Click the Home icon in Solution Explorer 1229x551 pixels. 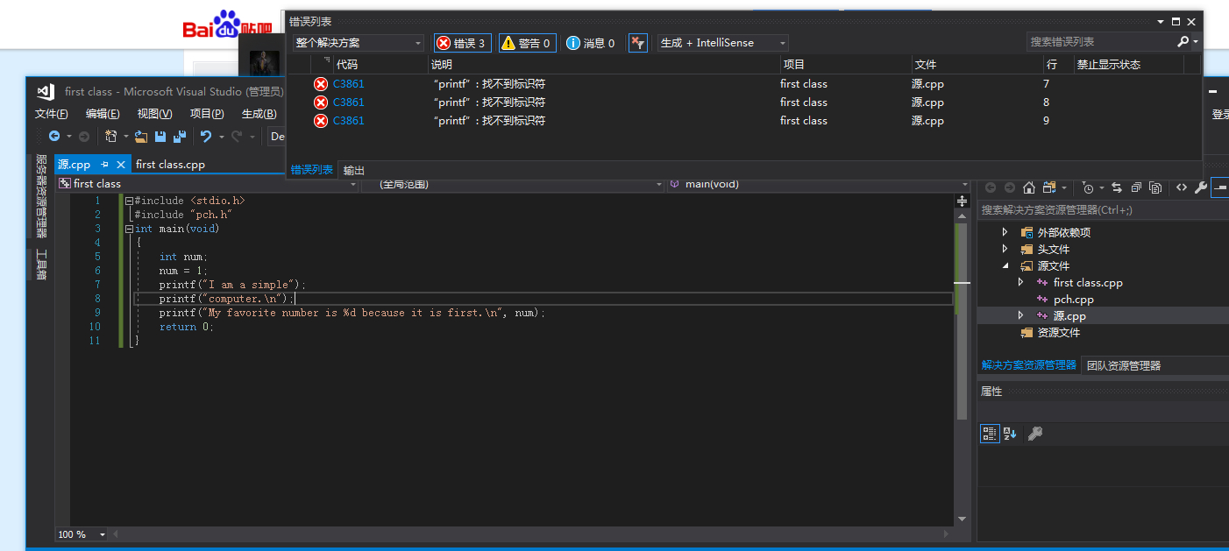(x=1029, y=187)
